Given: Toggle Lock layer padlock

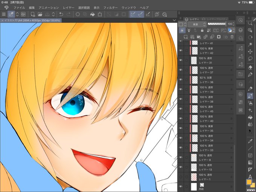Looking at the screenshot, I should (x=202, y=30).
